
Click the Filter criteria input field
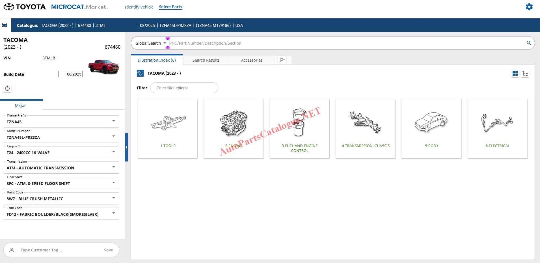click(184, 88)
